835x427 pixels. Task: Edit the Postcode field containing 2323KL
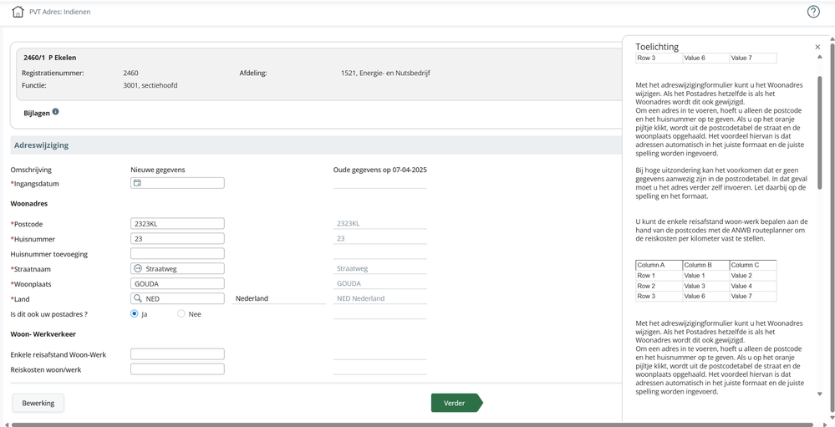tap(177, 224)
